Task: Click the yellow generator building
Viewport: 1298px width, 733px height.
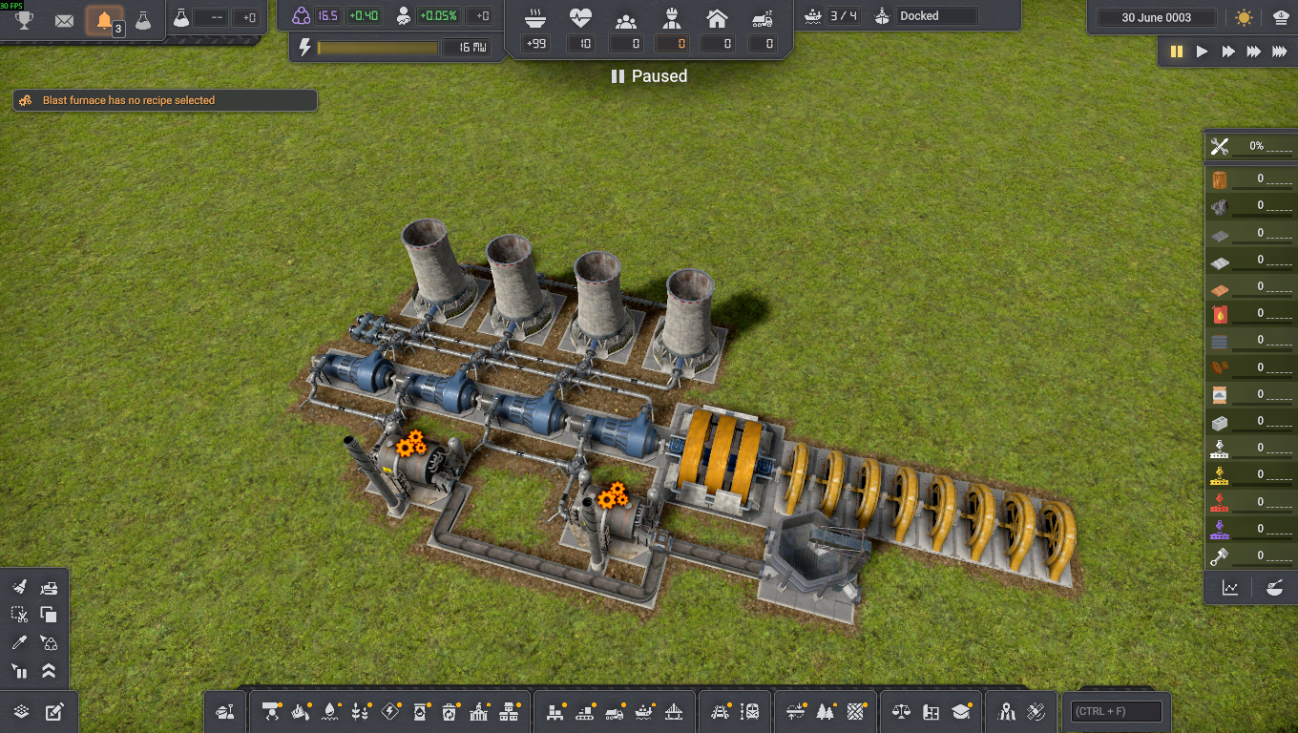Action: click(x=722, y=456)
